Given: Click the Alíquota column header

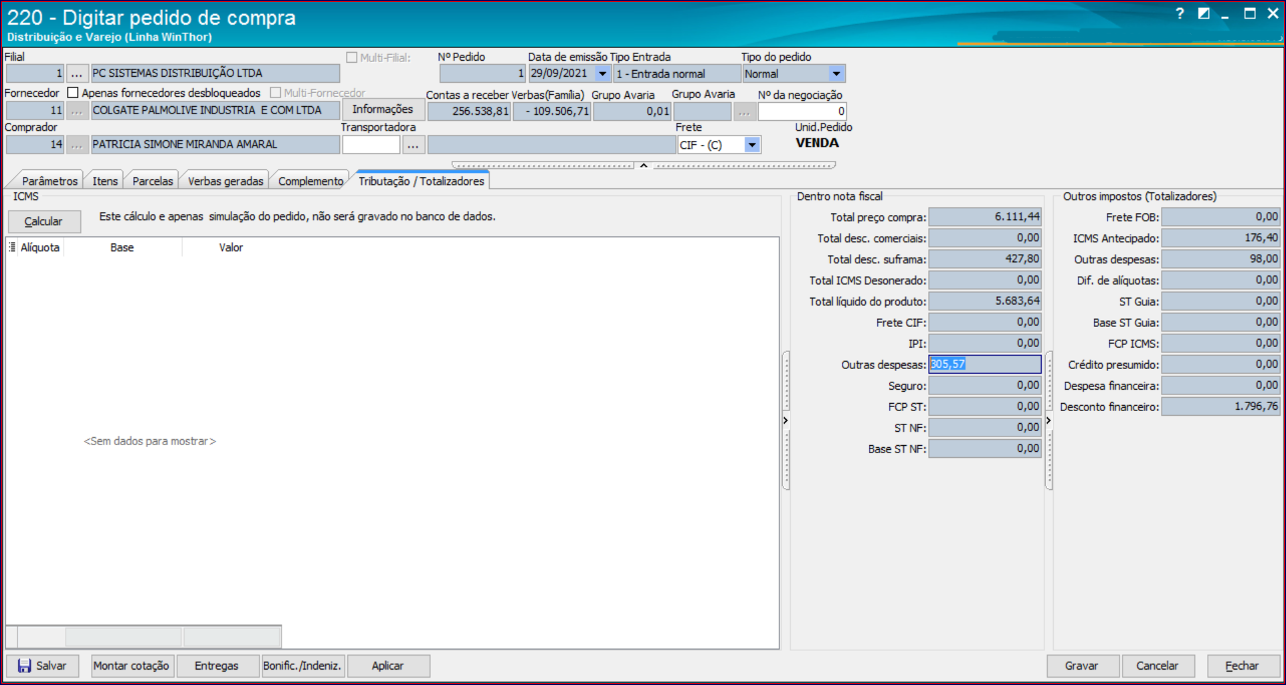Looking at the screenshot, I should click(x=40, y=247).
